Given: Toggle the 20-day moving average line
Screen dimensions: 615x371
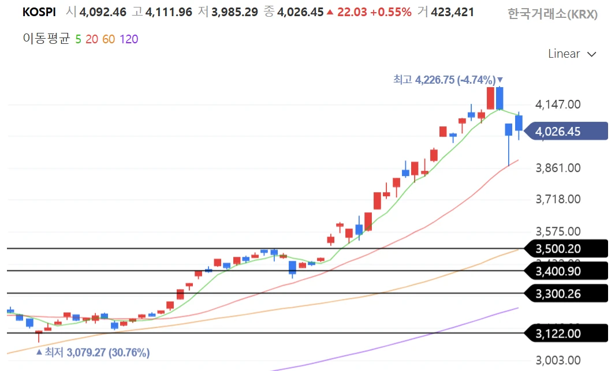Looking at the screenshot, I should click(91, 39).
